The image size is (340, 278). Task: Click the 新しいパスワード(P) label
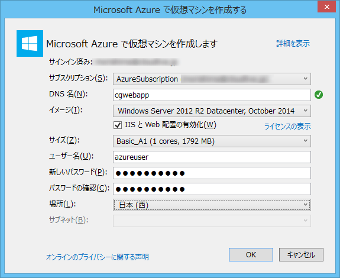pos(78,172)
